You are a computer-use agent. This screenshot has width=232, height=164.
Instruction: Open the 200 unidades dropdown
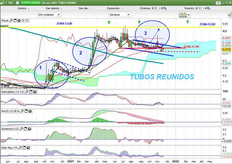49,15
